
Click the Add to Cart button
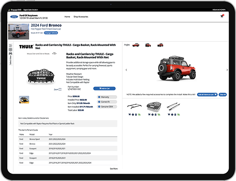tap(105, 88)
